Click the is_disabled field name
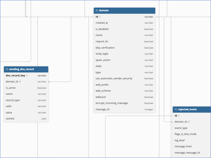This screenshot has height=158, width=211. (102, 29)
